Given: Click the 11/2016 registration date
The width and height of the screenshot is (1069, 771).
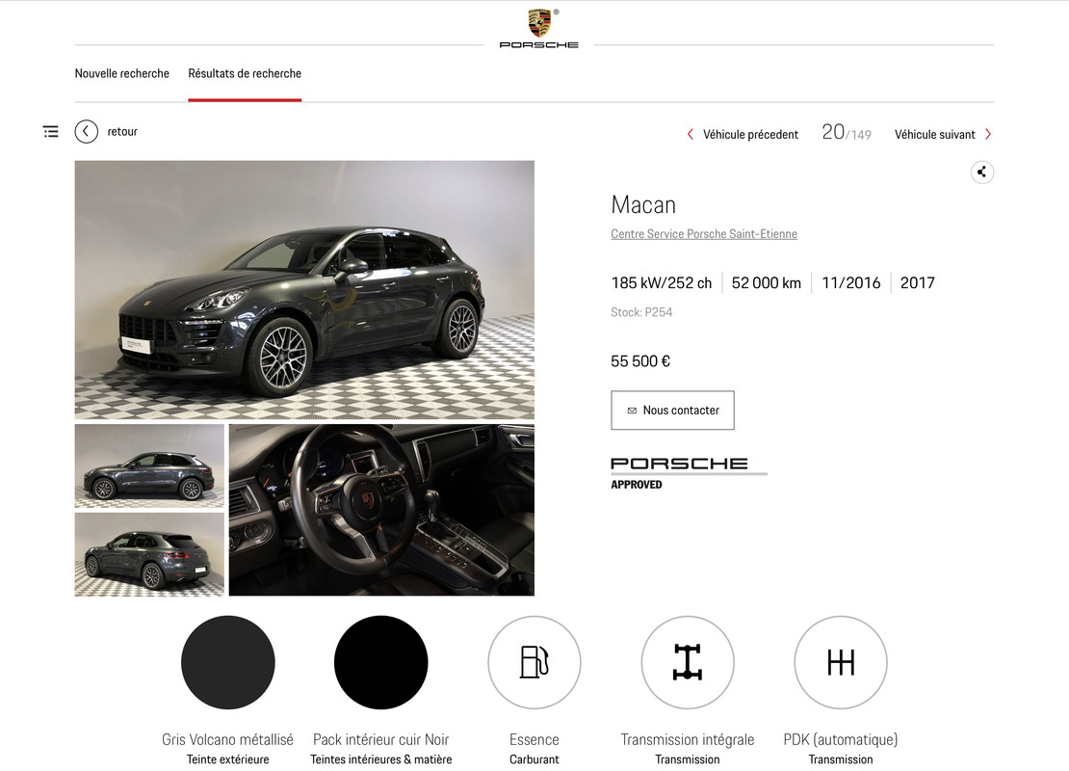Looking at the screenshot, I should coord(850,282).
